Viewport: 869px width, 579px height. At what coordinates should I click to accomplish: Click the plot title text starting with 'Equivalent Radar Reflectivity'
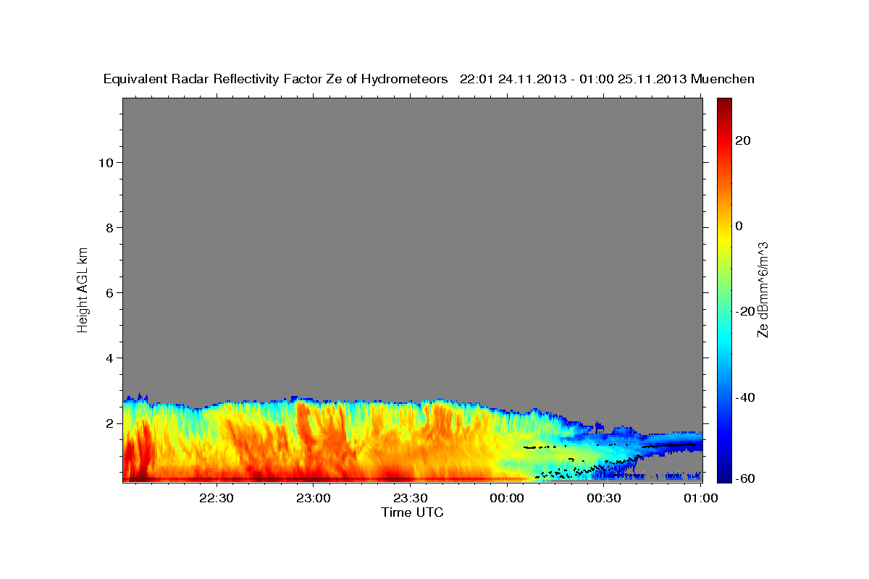pyautogui.click(x=429, y=79)
